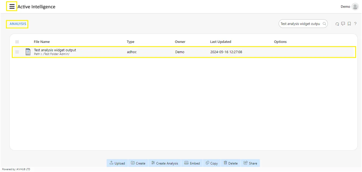Click the adhoc file icon in the row
The height and width of the screenshot is (172, 362).
(x=28, y=52)
